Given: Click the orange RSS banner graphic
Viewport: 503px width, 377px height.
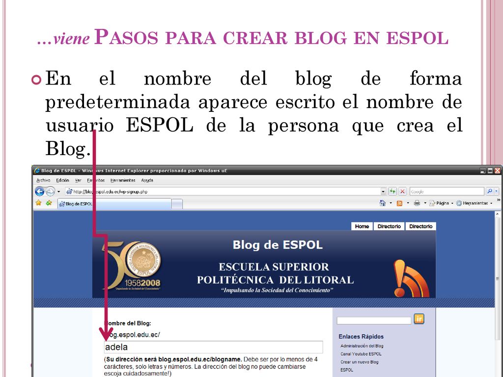Looking at the screenshot, I should coord(411,278).
